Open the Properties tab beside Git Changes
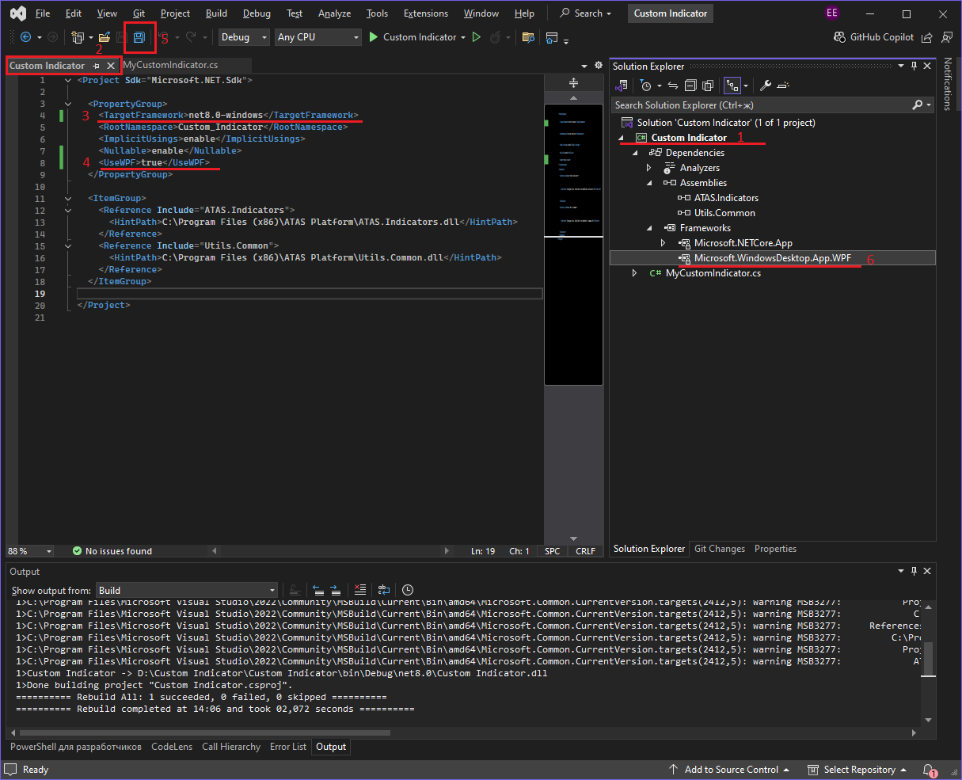 coord(775,549)
